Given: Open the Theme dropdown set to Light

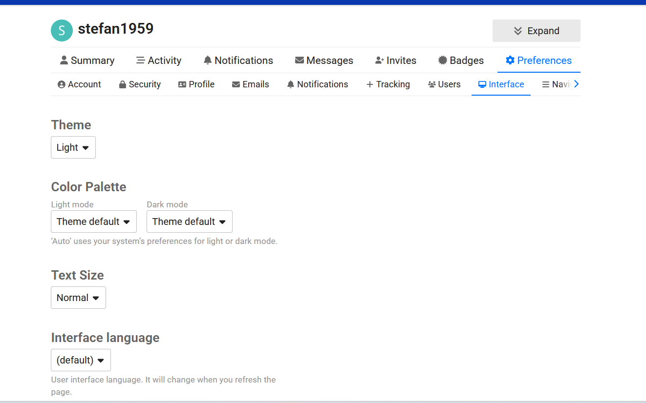Looking at the screenshot, I should 73,147.
